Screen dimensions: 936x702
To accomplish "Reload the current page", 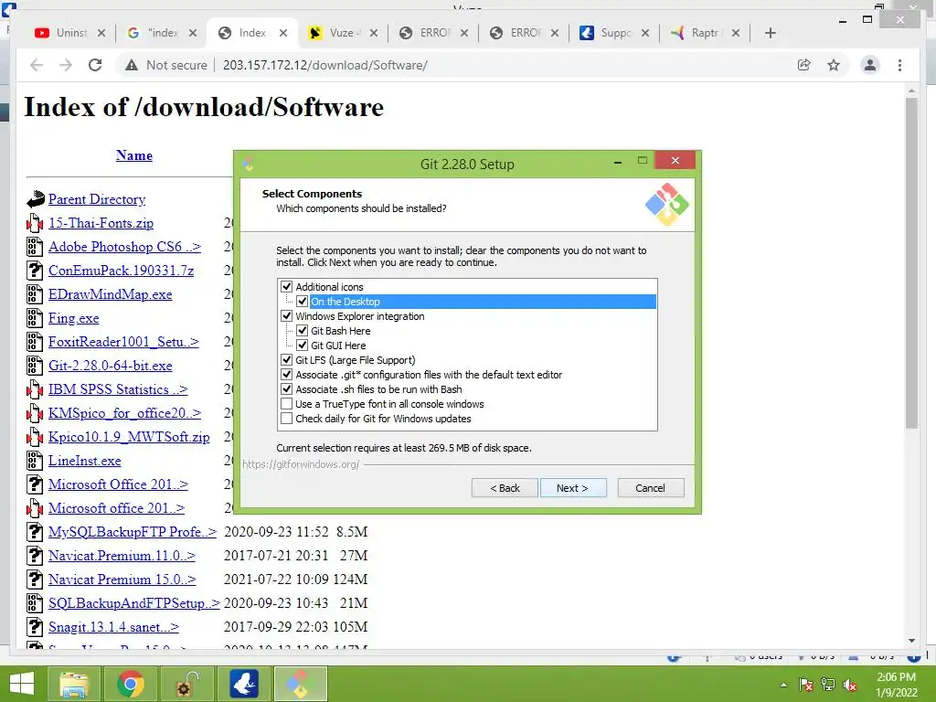I will (95, 65).
